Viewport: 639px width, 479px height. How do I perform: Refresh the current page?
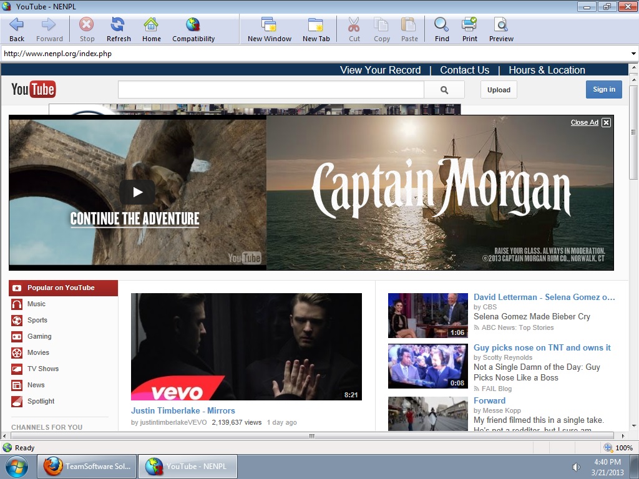click(x=119, y=30)
